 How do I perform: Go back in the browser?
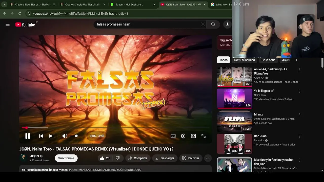pyautogui.click(x=5, y=13)
